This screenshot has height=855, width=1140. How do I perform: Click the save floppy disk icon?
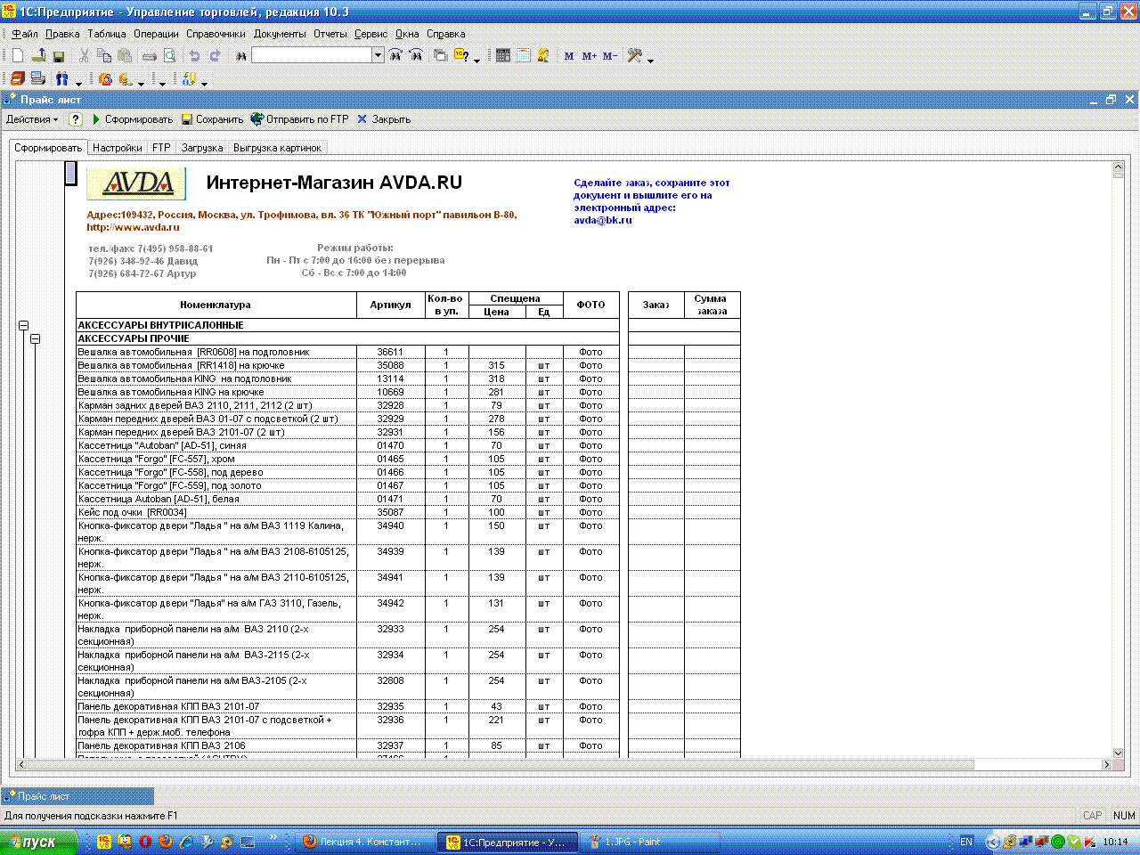tap(59, 55)
